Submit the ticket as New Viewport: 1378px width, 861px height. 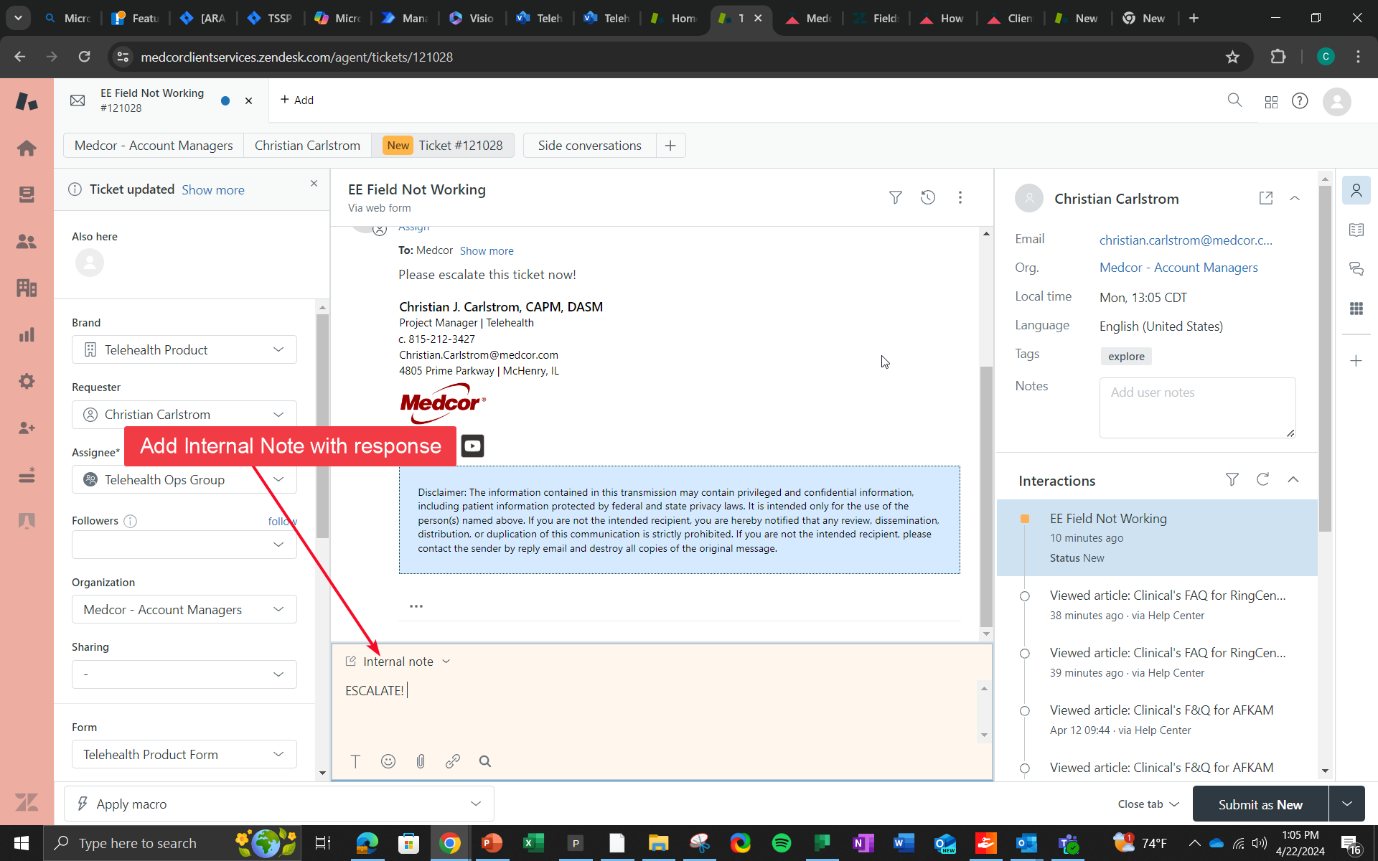(1260, 804)
